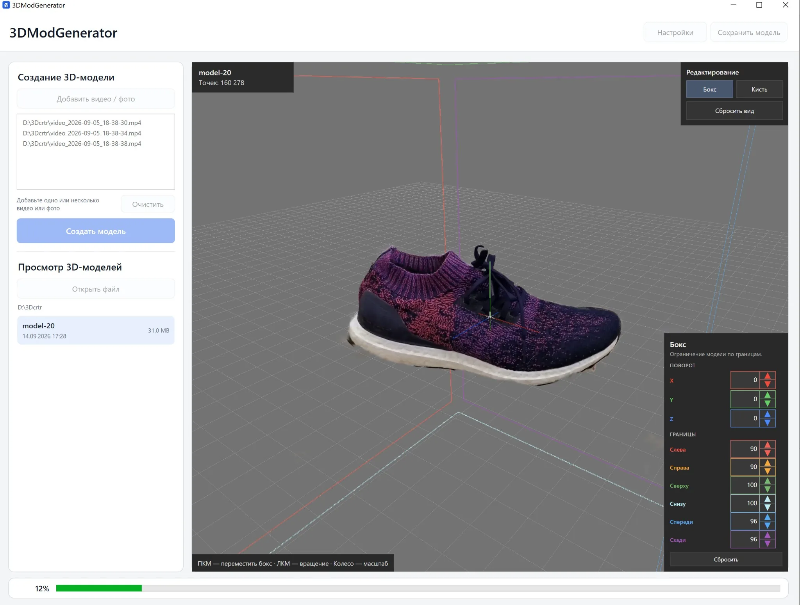
Task: Click the green progress bar
Action: 99,588
